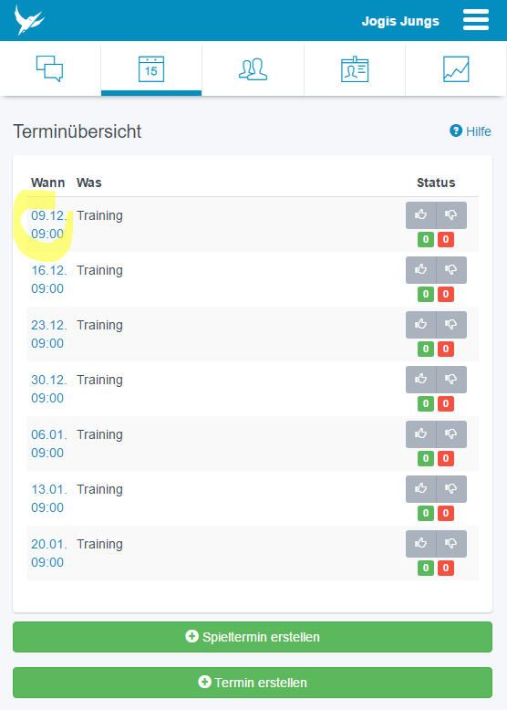Open the ID card tab icon

click(x=355, y=68)
